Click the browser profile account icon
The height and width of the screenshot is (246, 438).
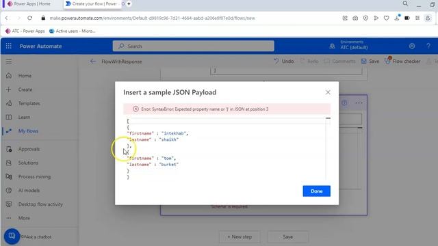(428, 18)
